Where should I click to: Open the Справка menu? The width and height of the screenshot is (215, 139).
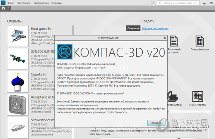pos(57,3)
